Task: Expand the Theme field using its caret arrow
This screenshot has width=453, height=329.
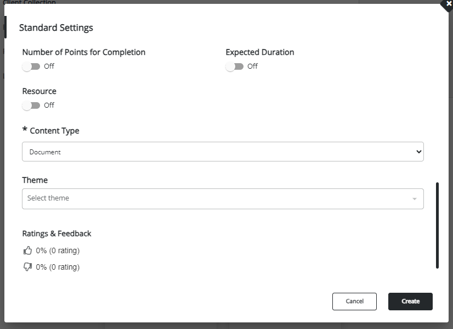Action: point(415,199)
